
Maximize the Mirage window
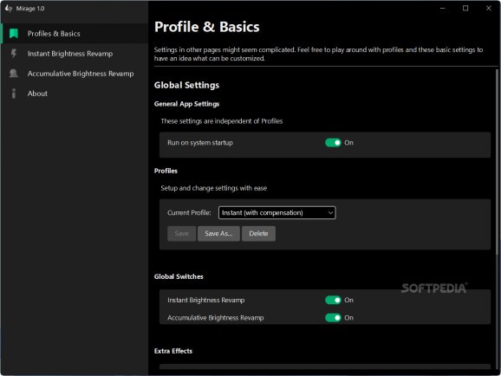pos(465,9)
